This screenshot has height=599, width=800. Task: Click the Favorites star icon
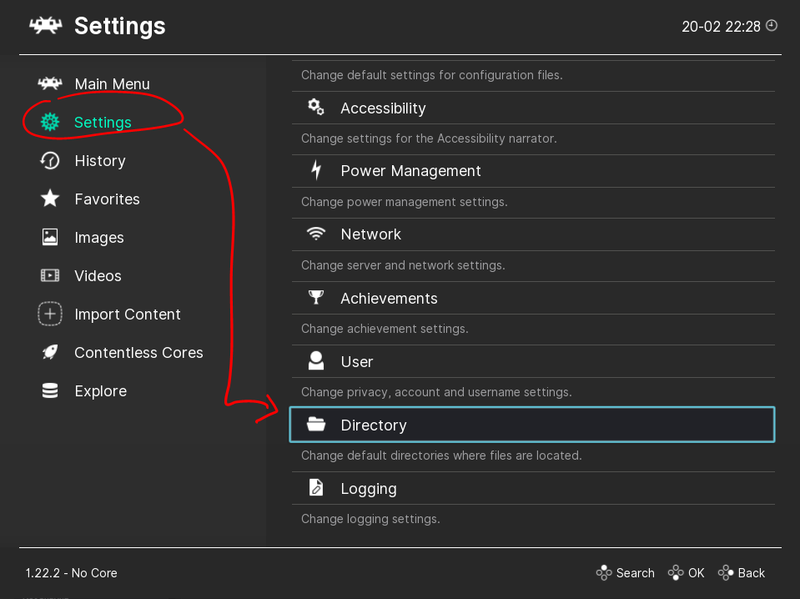[50, 199]
